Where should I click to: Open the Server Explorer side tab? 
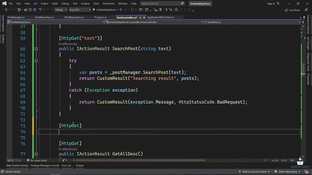click(3, 23)
